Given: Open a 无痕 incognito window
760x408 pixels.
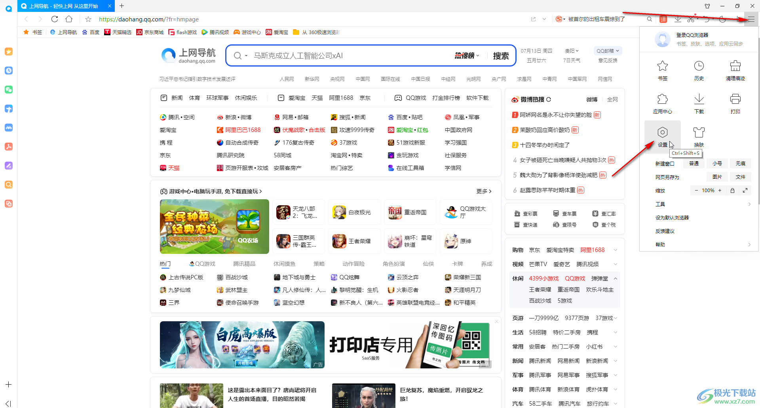Looking at the screenshot, I should [x=741, y=164].
